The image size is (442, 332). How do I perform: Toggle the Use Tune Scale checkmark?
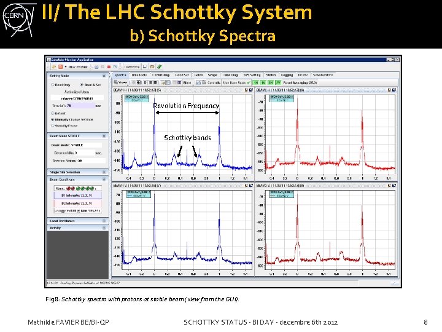tap(249, 83)
